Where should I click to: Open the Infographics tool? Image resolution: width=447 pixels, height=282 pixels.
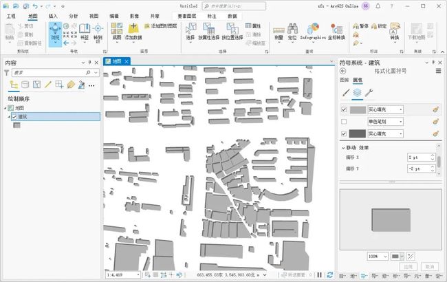[313, 32]
